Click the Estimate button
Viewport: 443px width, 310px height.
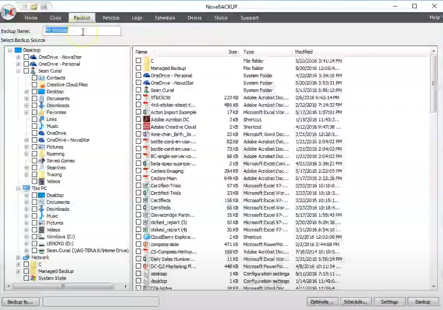[x=322, y=302]
